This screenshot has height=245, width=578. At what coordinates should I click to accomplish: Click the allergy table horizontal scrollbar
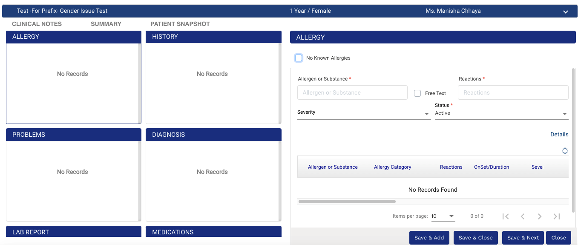coord(347,202)
